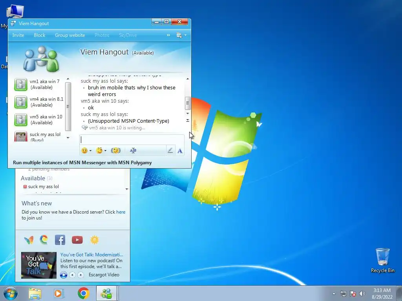
Task: Click 'vm1 aka win 7 (Available)' participant name
Action: pyautogui.click(x=45, y=84)
